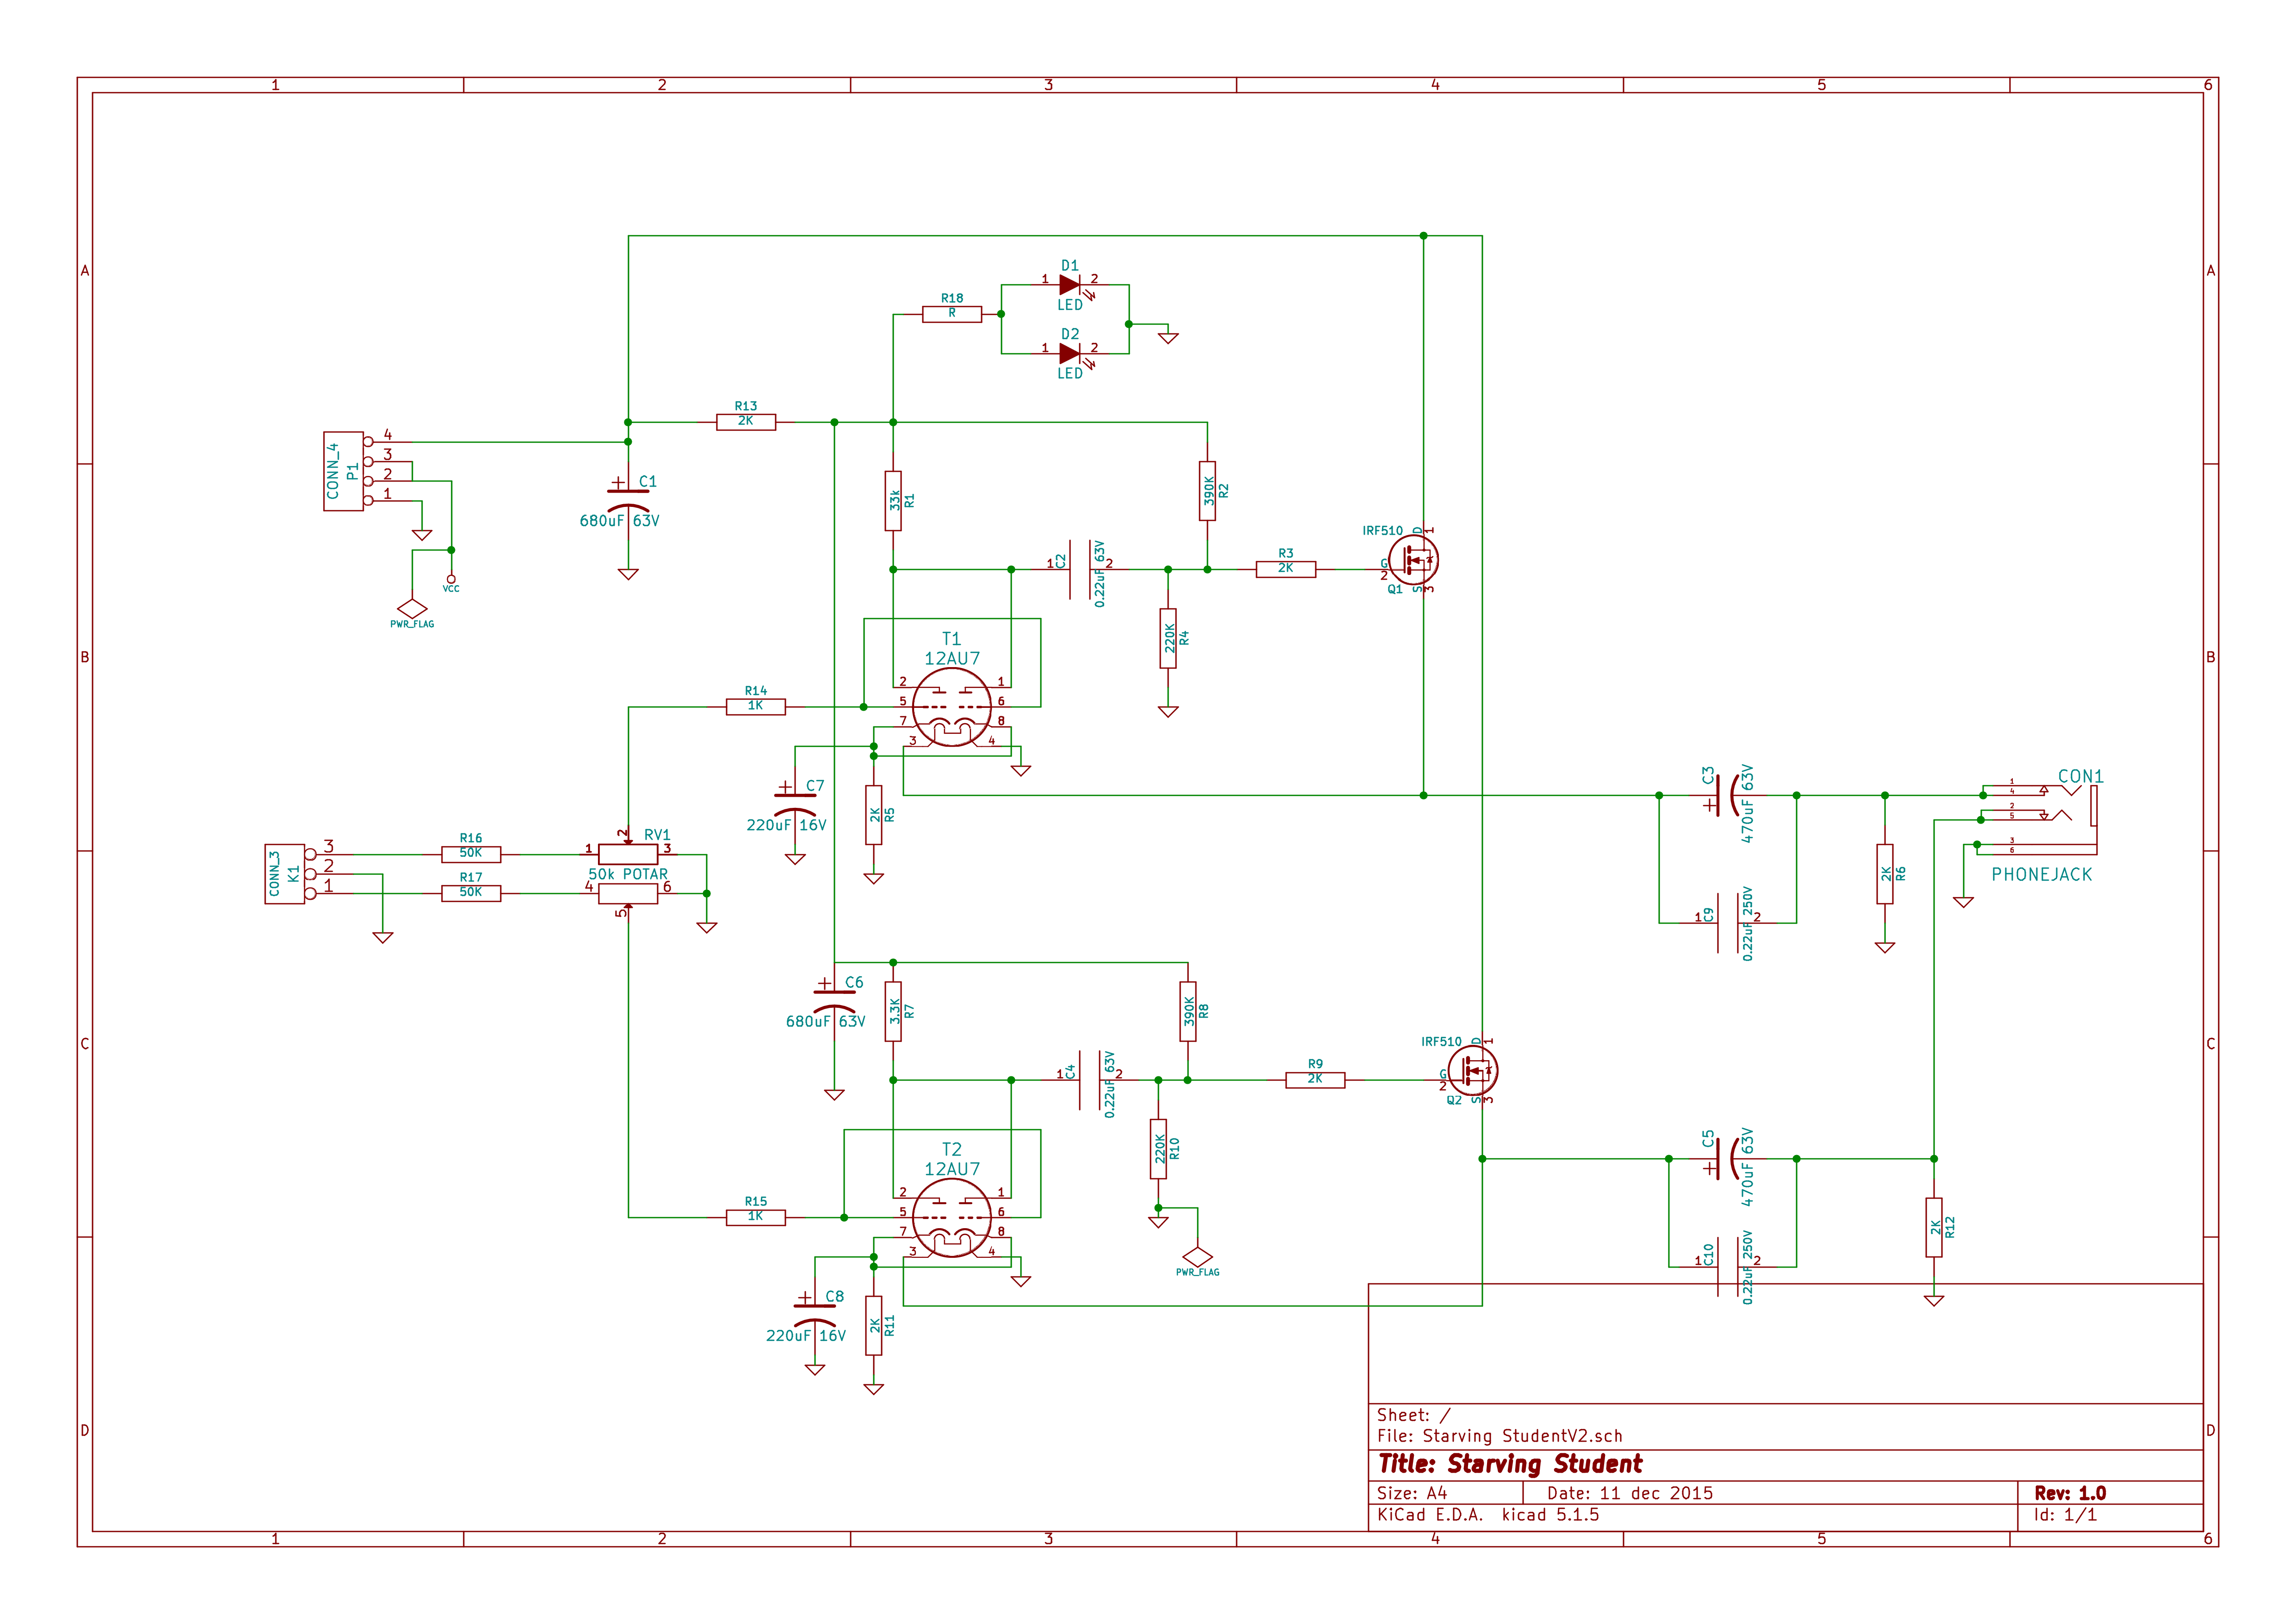Viewport: 2296px width, 1624px height.
Task: Select the D1 LED diode symbol
Action: tap(1070, 285)
